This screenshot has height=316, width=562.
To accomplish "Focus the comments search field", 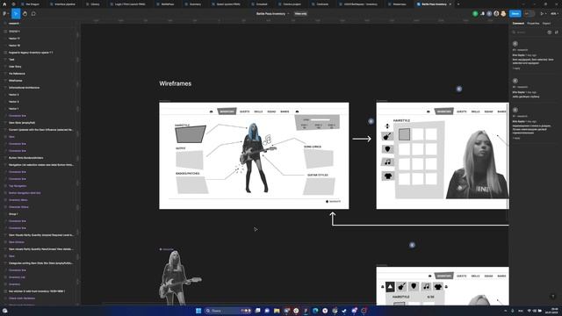I will pyautogui.click(x=529, y=32).
